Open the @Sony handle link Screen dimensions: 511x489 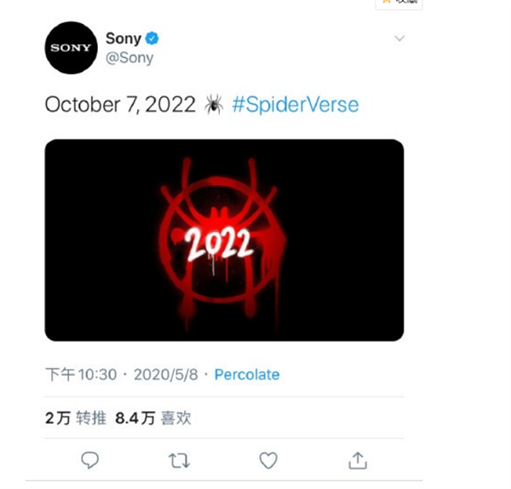pyautogui.click(x=129, y=57)
